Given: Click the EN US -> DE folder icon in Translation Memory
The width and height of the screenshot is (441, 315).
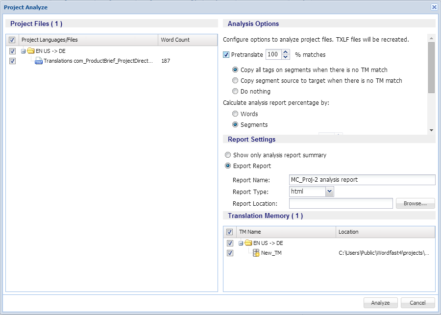Looking at the screenshot, I should point(248,243).
